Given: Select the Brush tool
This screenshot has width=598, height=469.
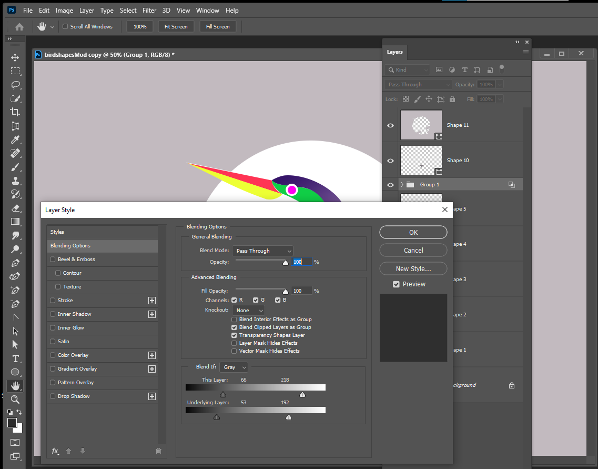Looking at the screenshot, I should (15, 167).
